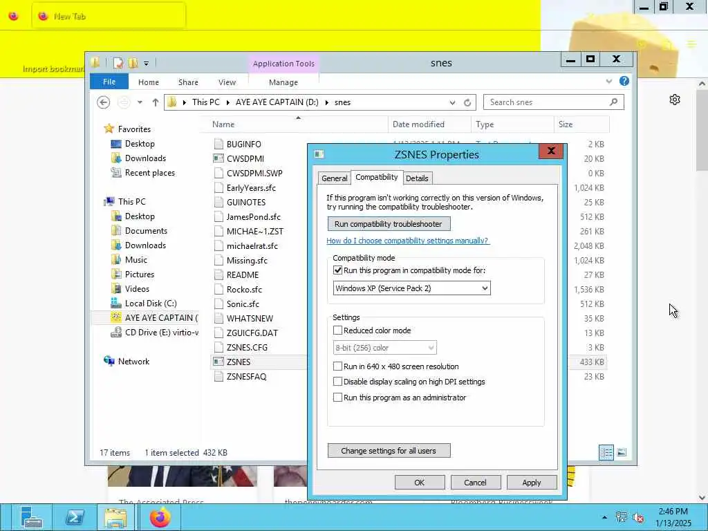Open Server Manager from the taskbar
The width and height of the screenshot is (708, 531).
tap(30, 517)
